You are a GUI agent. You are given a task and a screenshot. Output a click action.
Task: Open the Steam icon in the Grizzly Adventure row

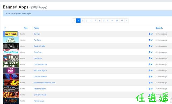(152, 64)
